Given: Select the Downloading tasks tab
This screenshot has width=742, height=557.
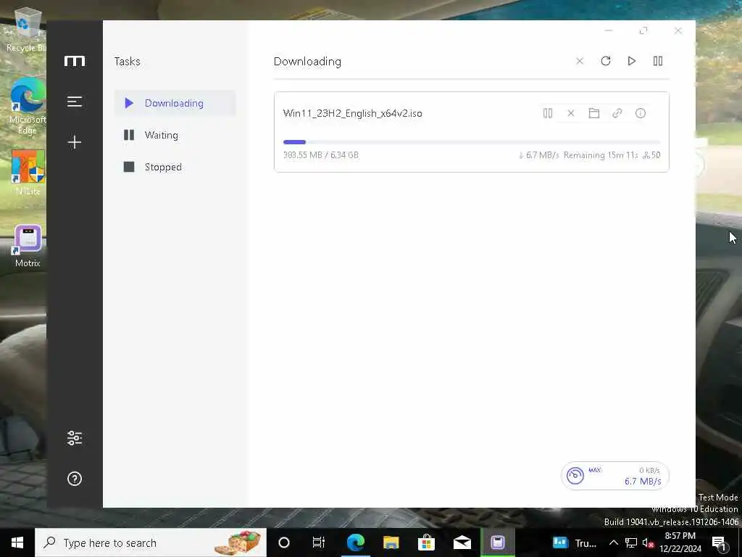Looking at the screenshot, I should coord(175,103).
